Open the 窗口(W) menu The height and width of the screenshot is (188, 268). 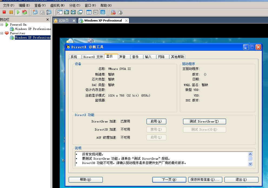click(90, 5)
